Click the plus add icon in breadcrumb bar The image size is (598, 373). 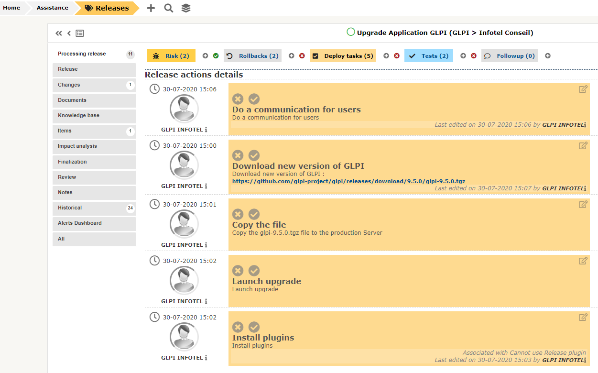click(x=151, y=8)
